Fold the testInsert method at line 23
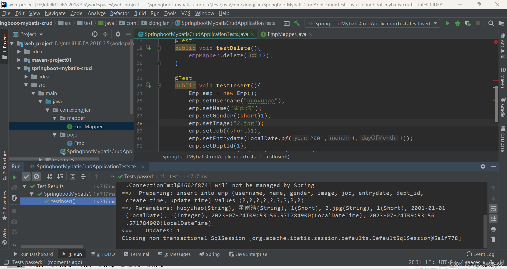 tap(159, 86)
